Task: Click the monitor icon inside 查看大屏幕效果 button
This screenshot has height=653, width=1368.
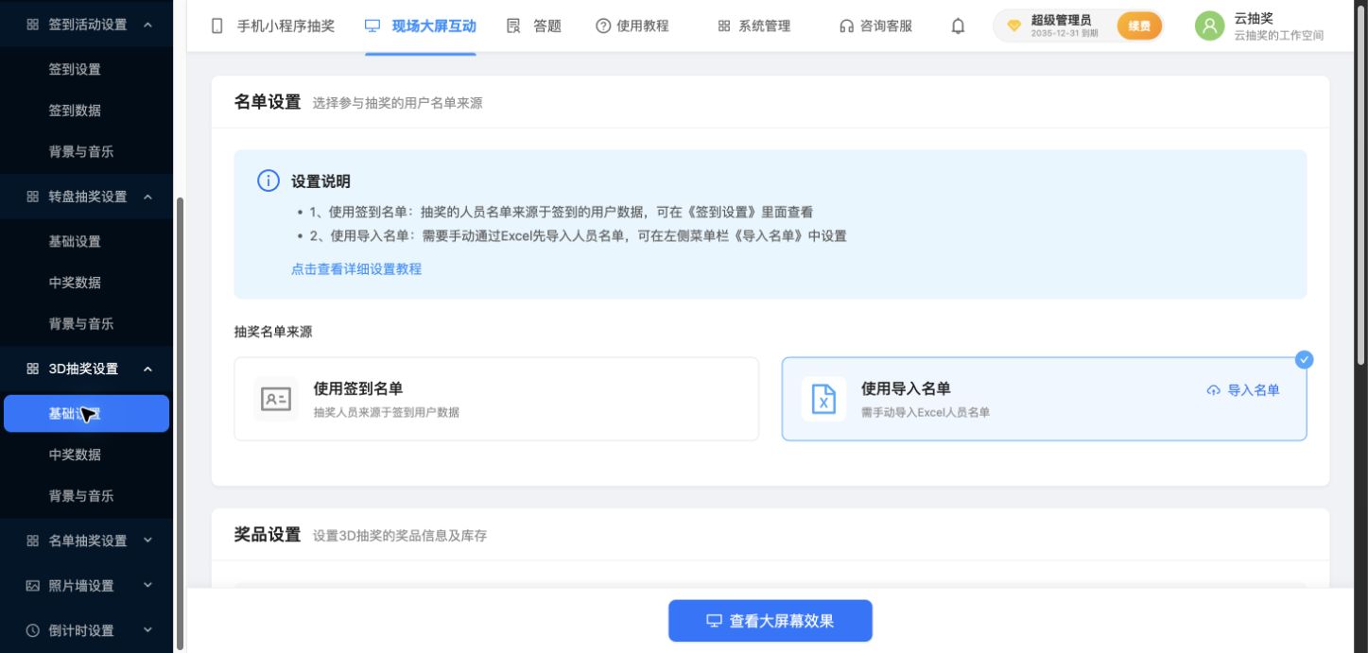Action: pyautogui.click(x=715, y=621)
